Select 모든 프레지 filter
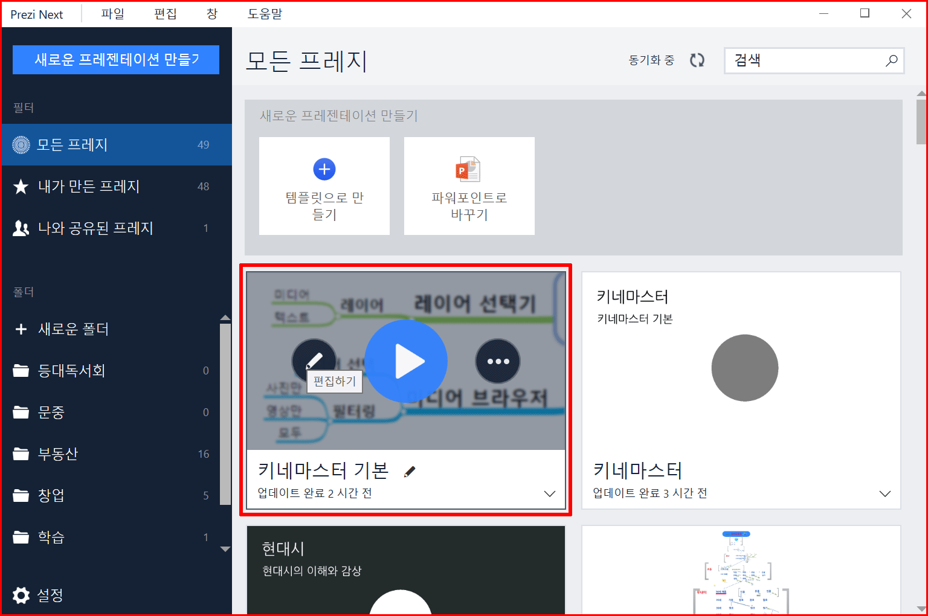The image size is (928, 616). [117, 144]
